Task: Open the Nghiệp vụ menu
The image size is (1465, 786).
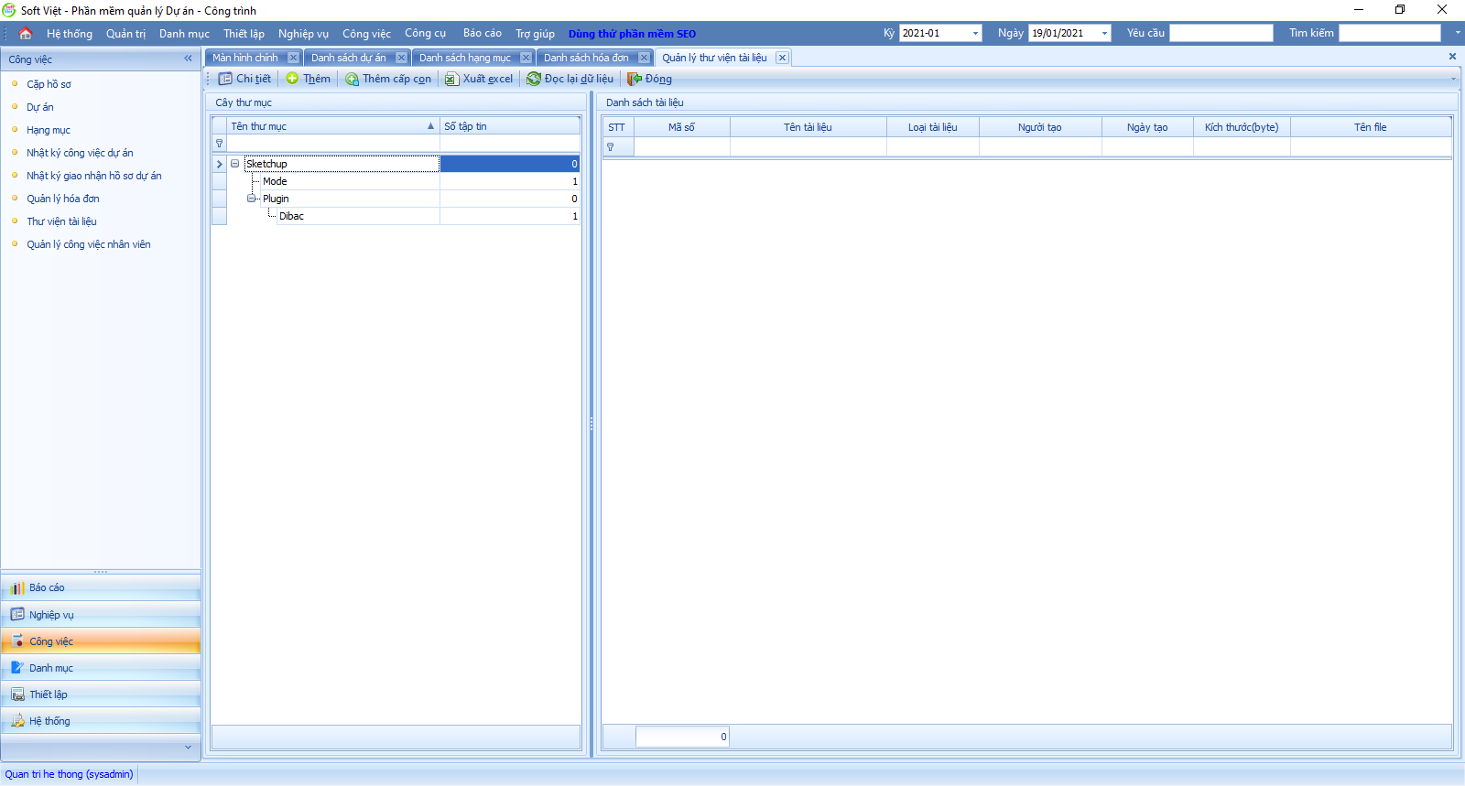Action: point(303,34)
